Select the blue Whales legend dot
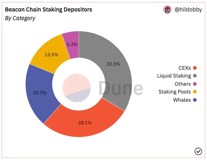Image resolution: width=207 pixels, height=160 pixels. pos(195,100)
